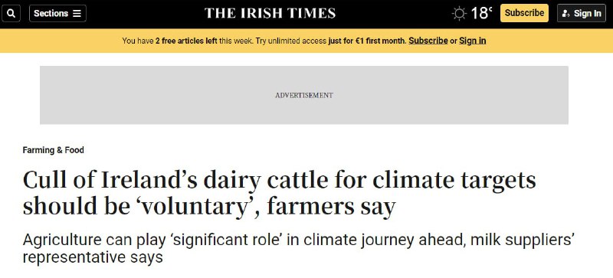Open the Sections hamburger menu
The image size is (613, 278).
[57, 13]
